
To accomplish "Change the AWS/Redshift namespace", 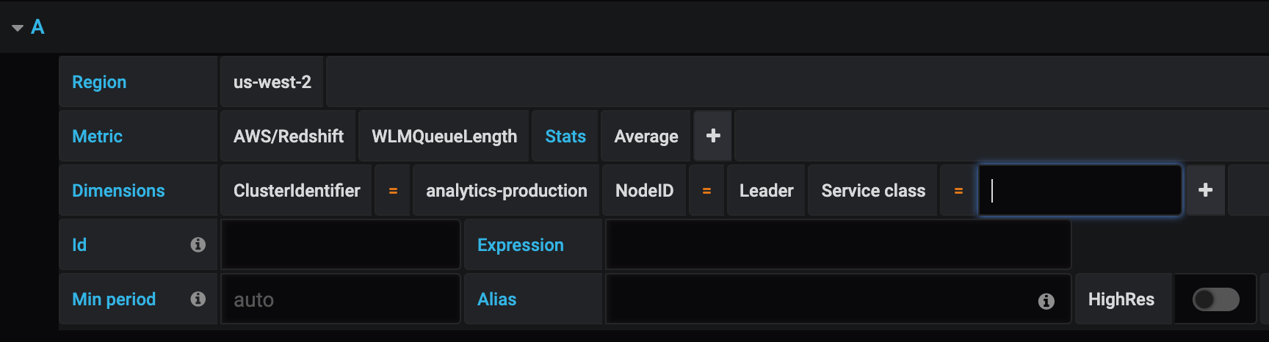I will 288,136.
